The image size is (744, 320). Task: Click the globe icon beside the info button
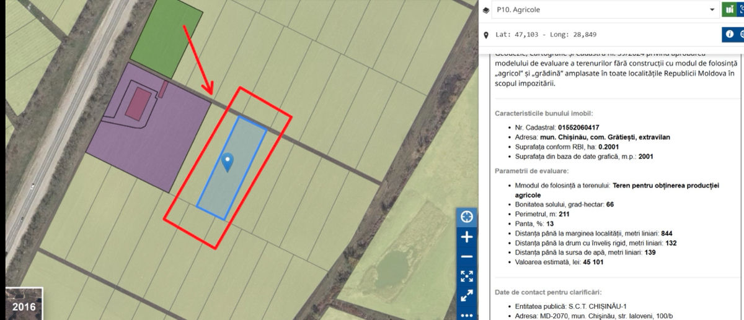coord(741,34)
